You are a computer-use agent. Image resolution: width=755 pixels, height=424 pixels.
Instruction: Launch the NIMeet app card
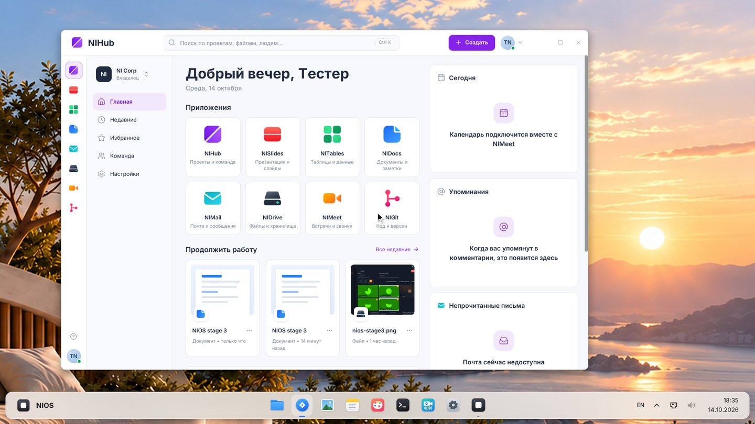click(x=332, y=208)
